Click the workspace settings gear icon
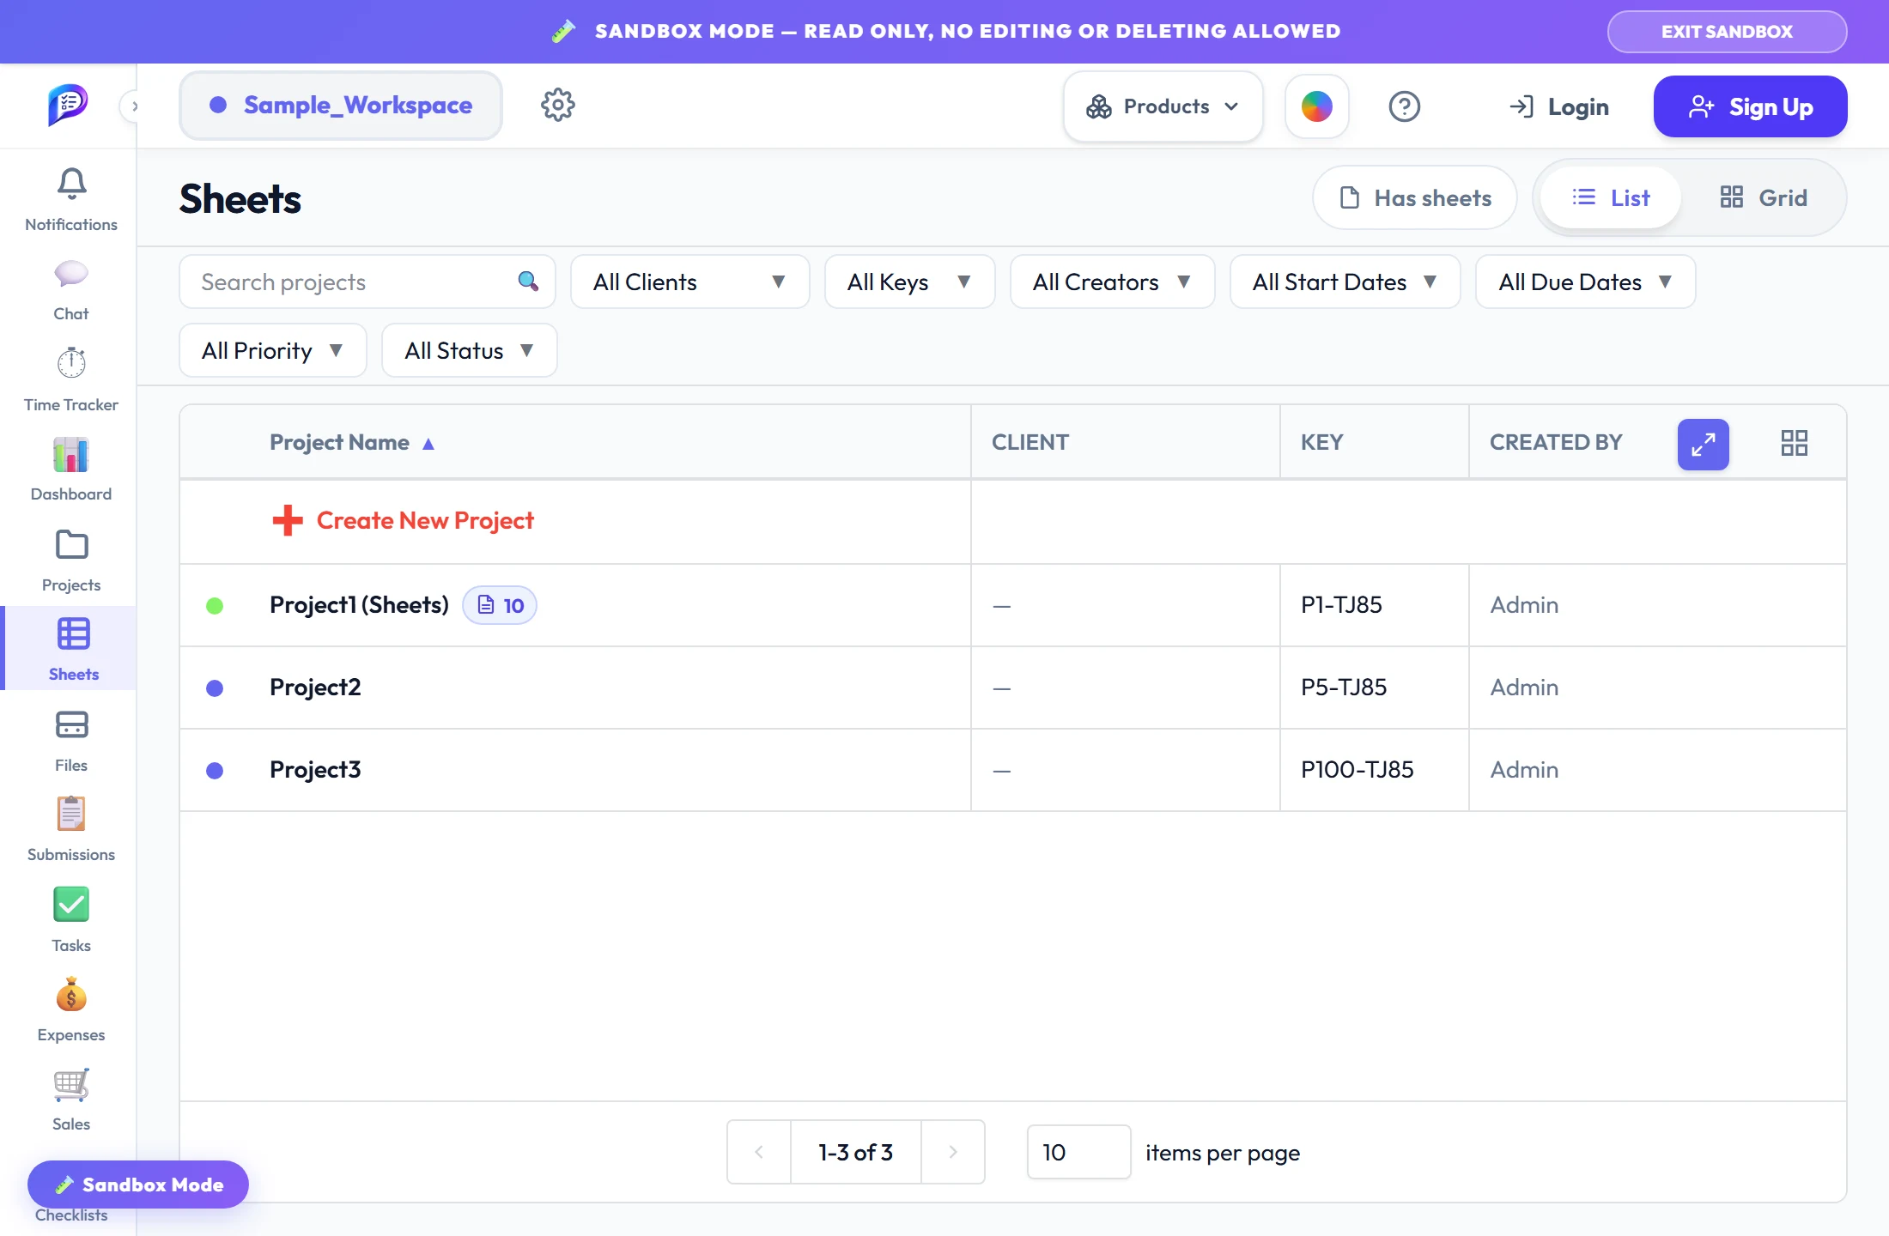 pyautogui.click(x=557, y=106)
